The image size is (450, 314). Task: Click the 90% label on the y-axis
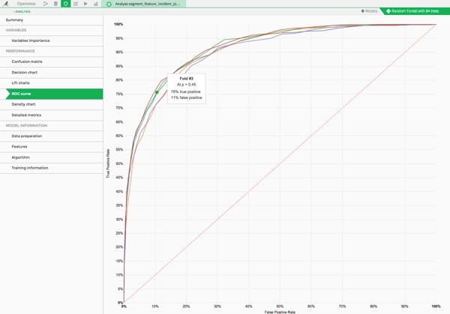coord(119,52)
